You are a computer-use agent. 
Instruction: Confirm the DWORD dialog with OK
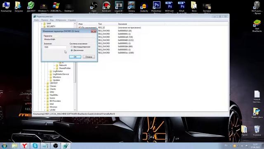click(75, 57)
